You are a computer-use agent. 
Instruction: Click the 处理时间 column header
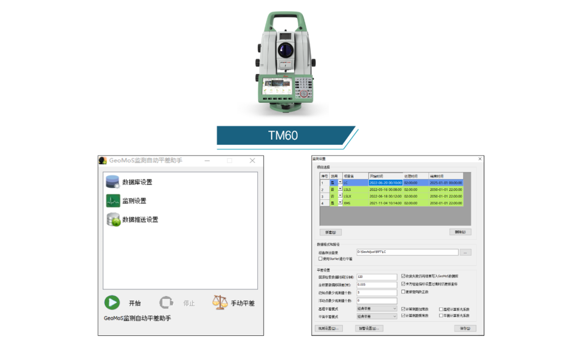point(416,176)
